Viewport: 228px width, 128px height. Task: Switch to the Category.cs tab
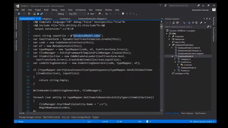47,19
